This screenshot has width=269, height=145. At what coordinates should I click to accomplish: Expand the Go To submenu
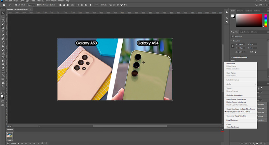240,84
